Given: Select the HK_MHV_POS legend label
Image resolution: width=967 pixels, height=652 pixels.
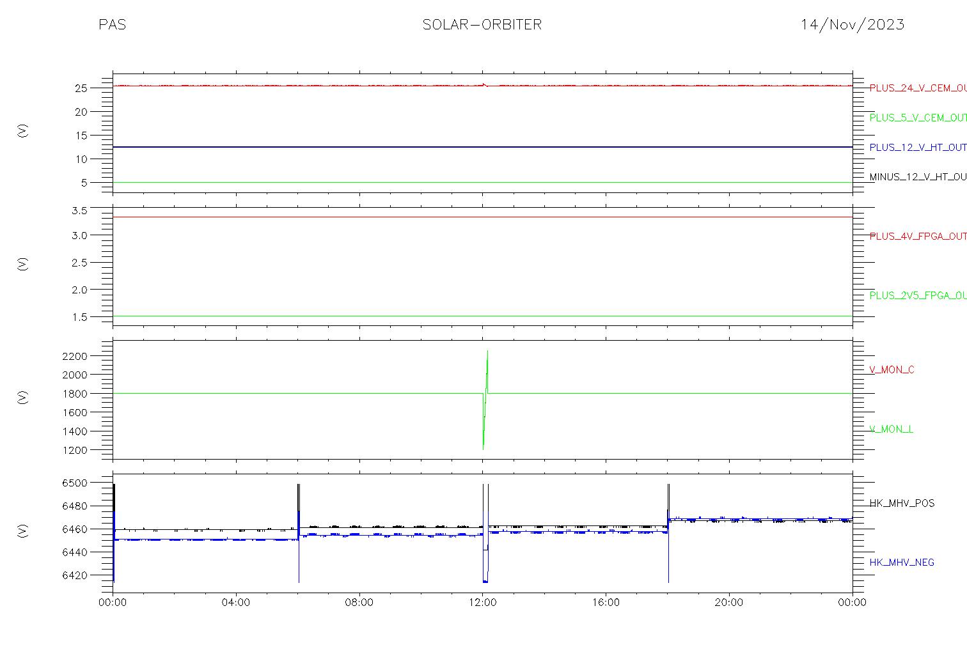Looking at the screenshot, I should (902, 504).
